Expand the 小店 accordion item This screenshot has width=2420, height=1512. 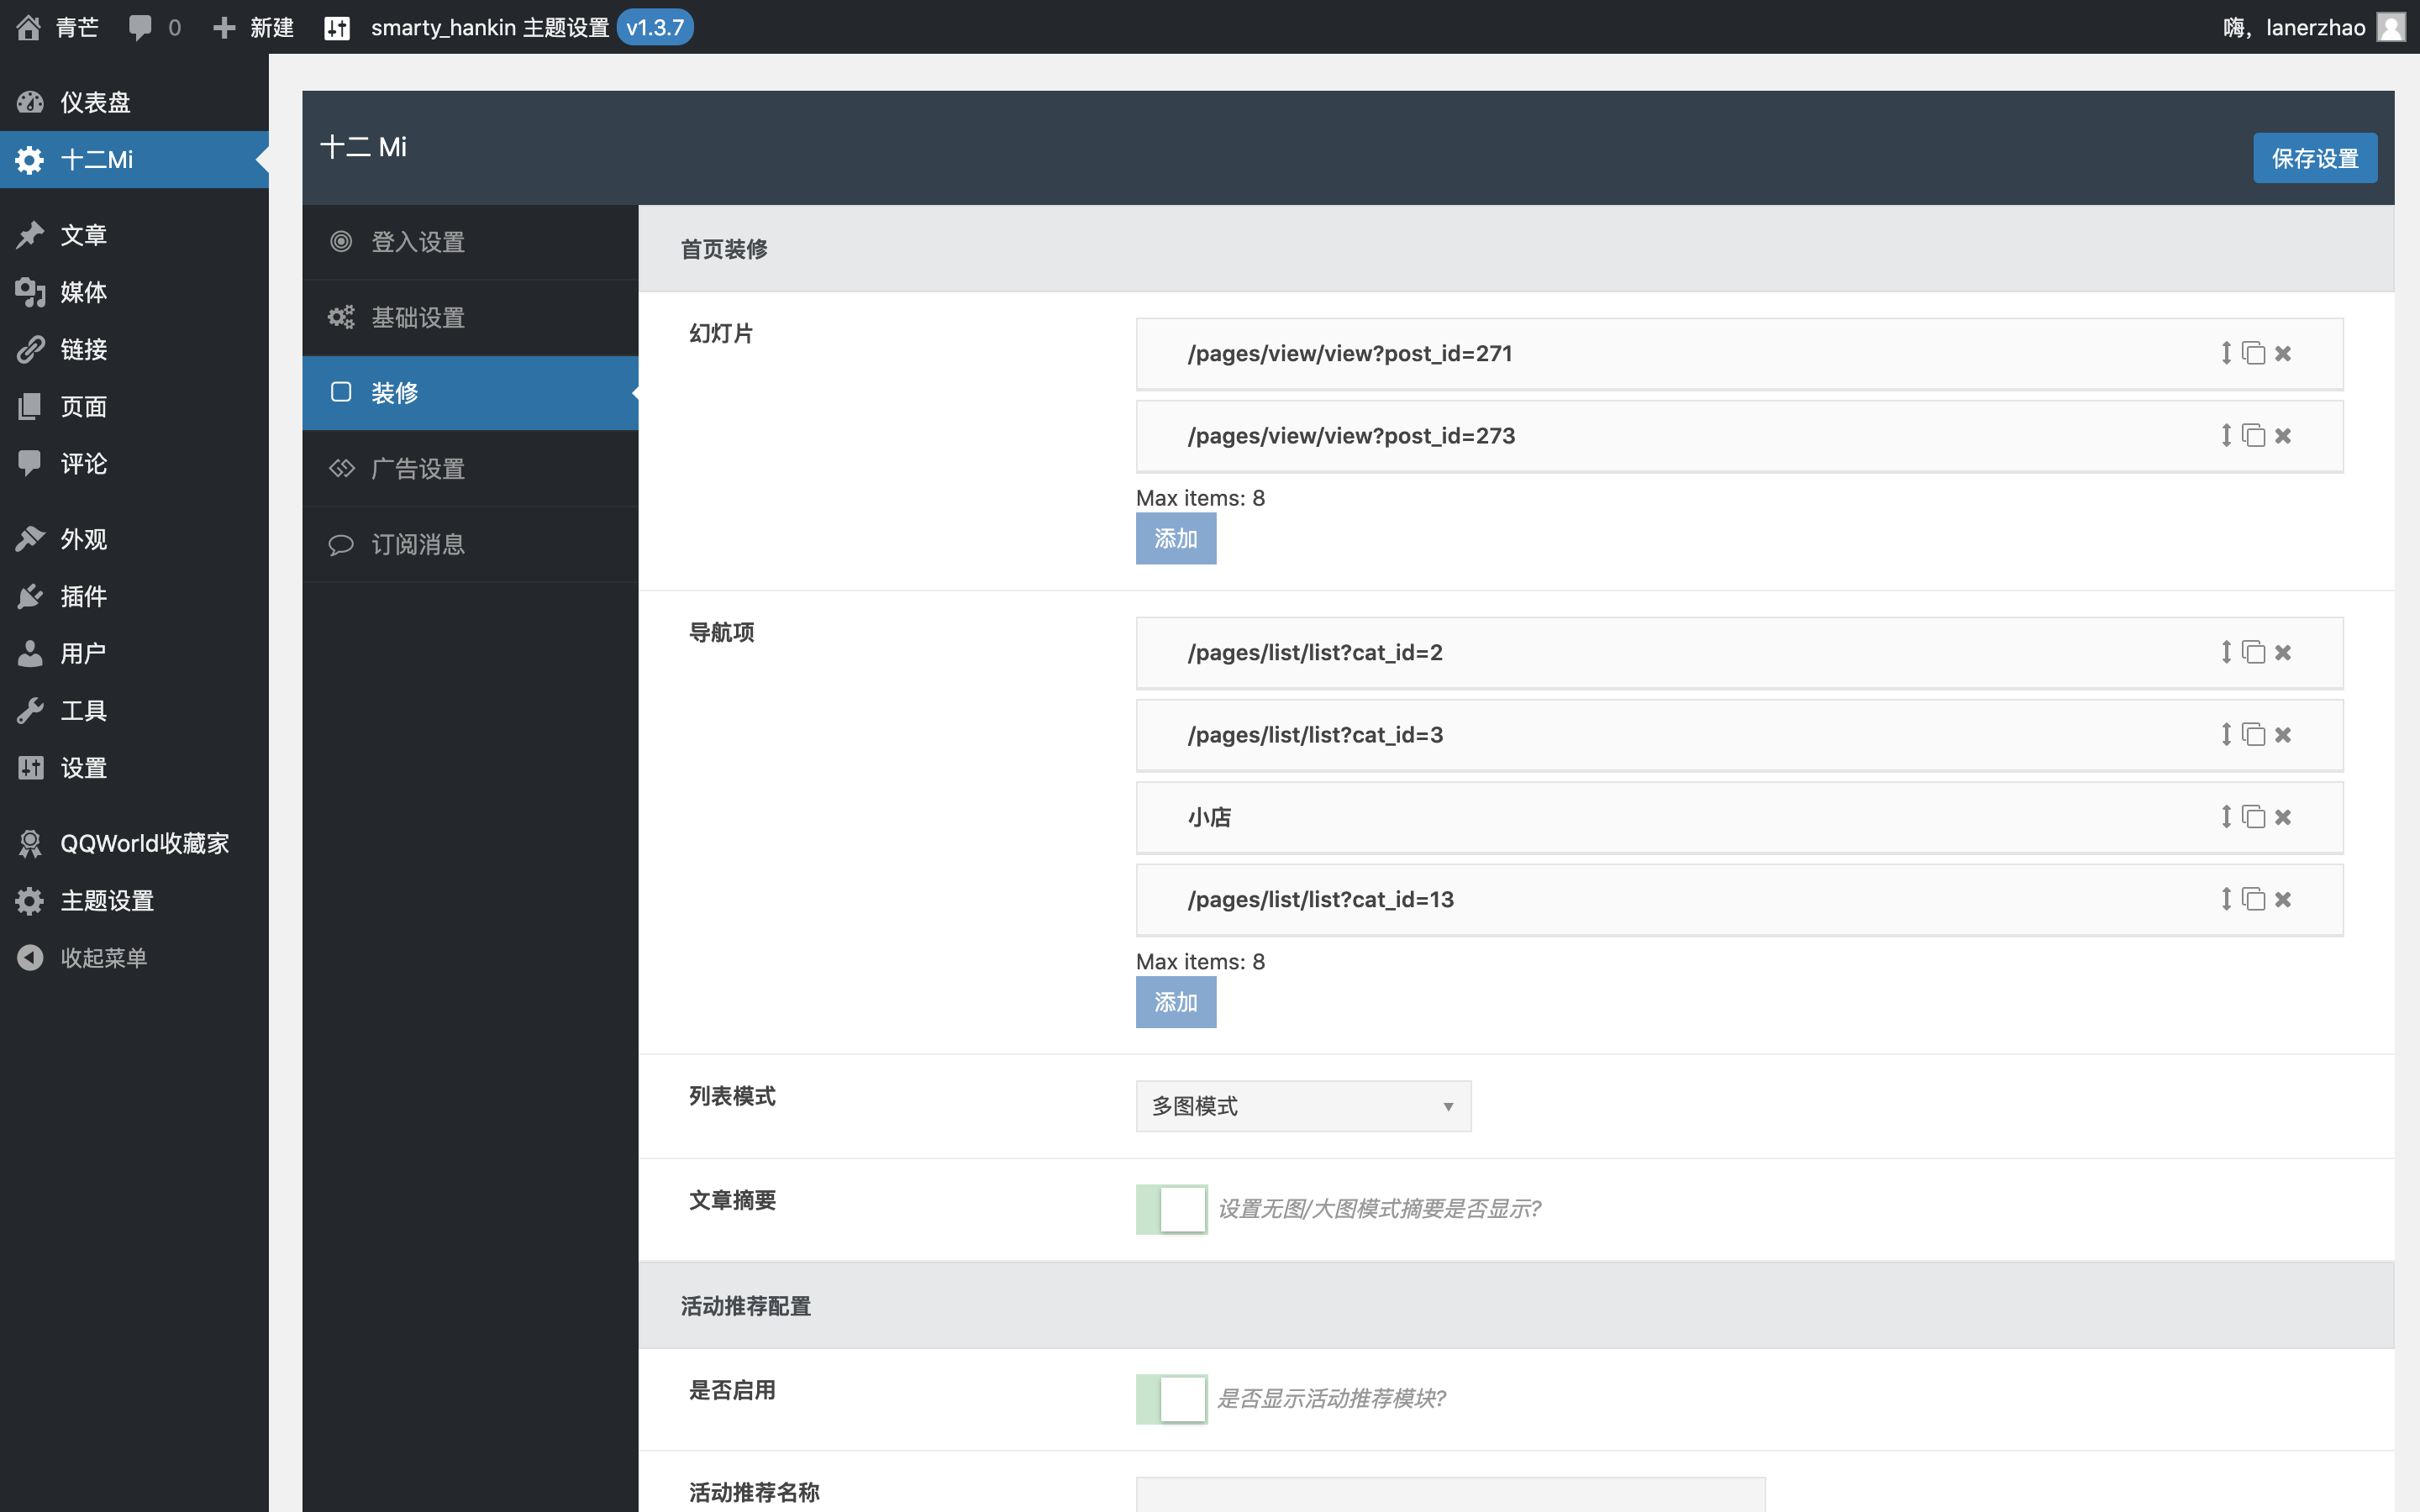pos(1739,818)
